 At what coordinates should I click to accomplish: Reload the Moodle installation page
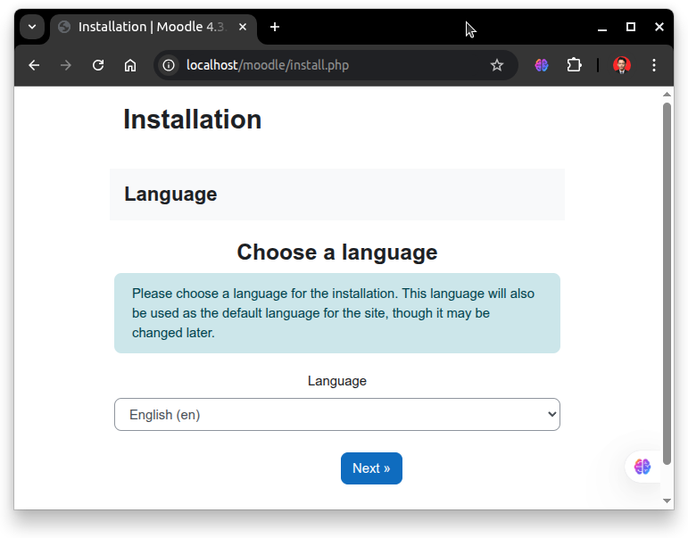98,65
